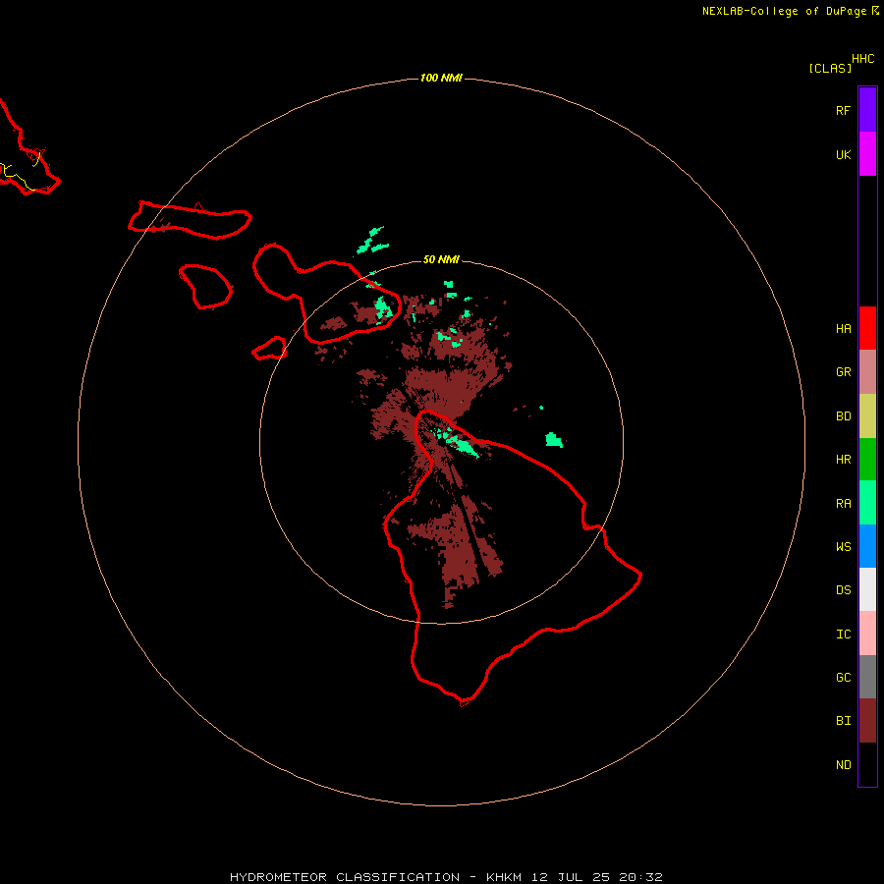Click the UK legend label

pyautogui.click(x=843, y=155)
